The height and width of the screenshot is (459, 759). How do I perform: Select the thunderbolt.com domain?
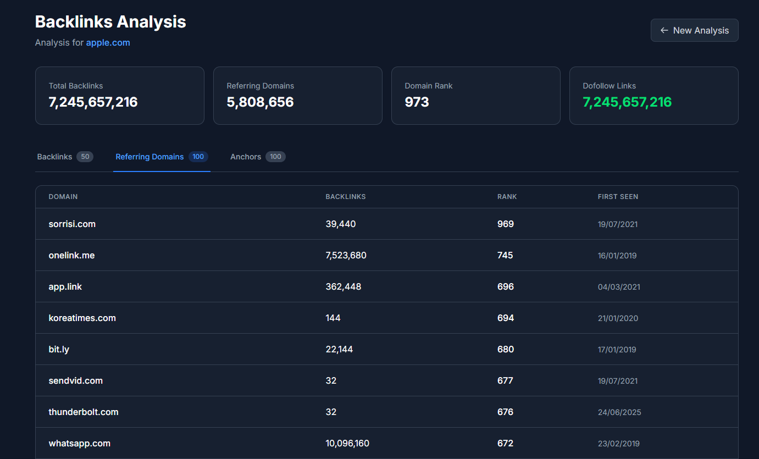(x=83, y=412)
